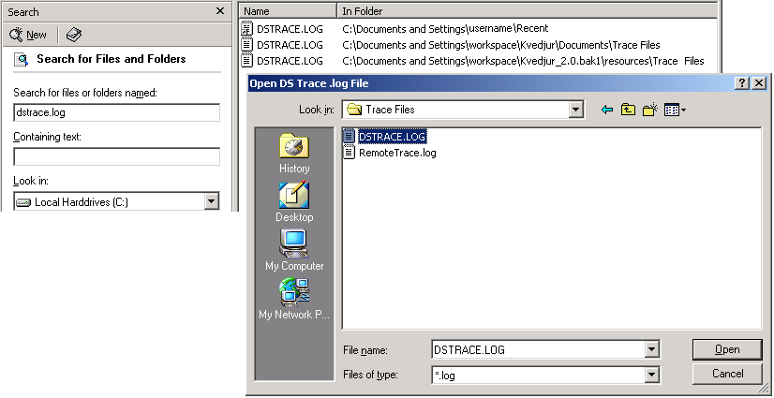Click the Search for Files and Folders icon
The width and height of the screenshot is (774, 398).
point(22,60)
